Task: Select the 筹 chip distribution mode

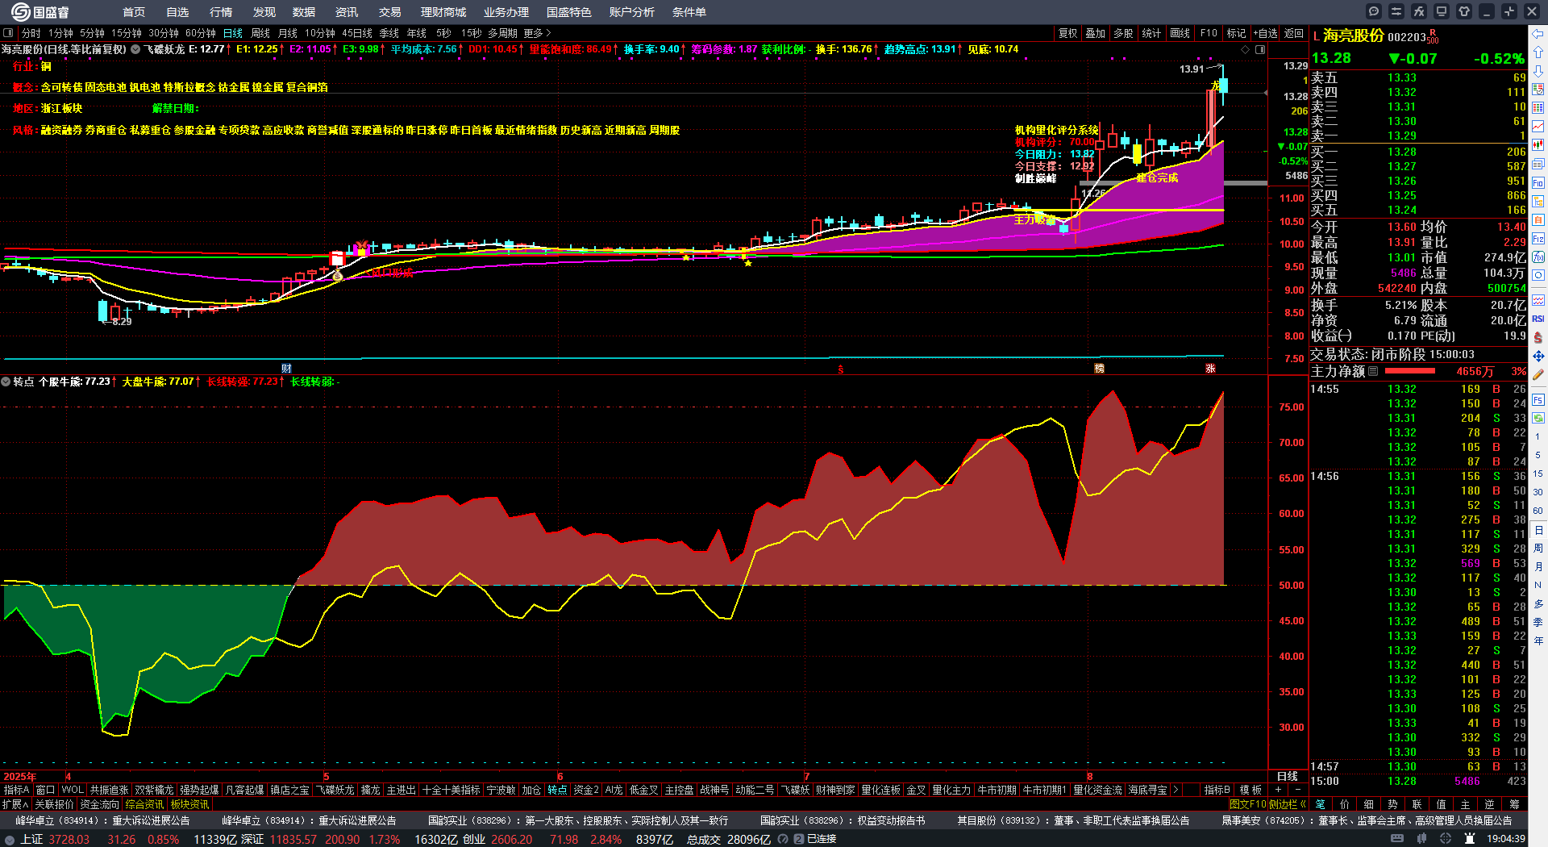Action: (1514, 804)
